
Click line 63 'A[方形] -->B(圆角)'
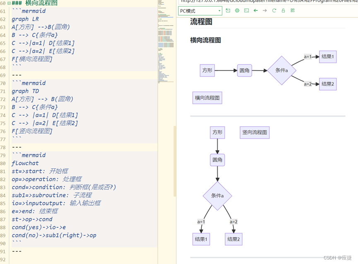pyautogui.click(x=41, y=27)
